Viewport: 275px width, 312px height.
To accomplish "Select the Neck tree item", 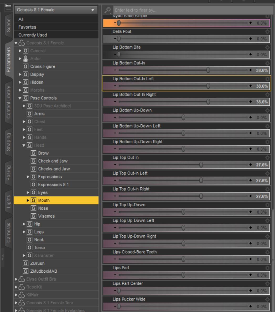I will tap(39, 240).
